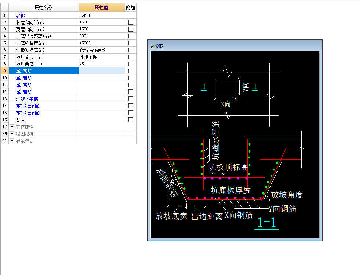
Task: Click the 坑壁水平筋 value field
Action: (102, 99)
